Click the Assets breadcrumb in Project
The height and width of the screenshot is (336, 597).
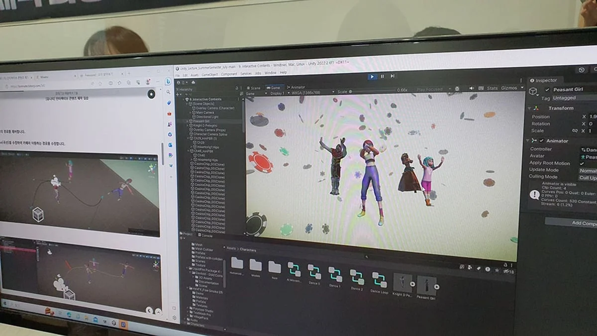point(231,248)
